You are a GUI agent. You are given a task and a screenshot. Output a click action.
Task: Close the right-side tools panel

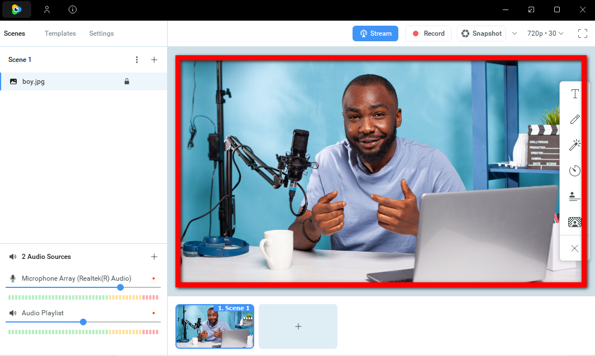[574, 248]
